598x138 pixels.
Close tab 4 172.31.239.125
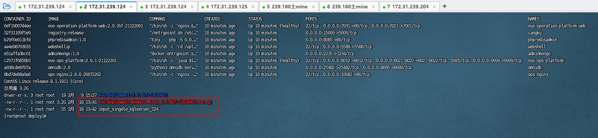tap(253, 7)
